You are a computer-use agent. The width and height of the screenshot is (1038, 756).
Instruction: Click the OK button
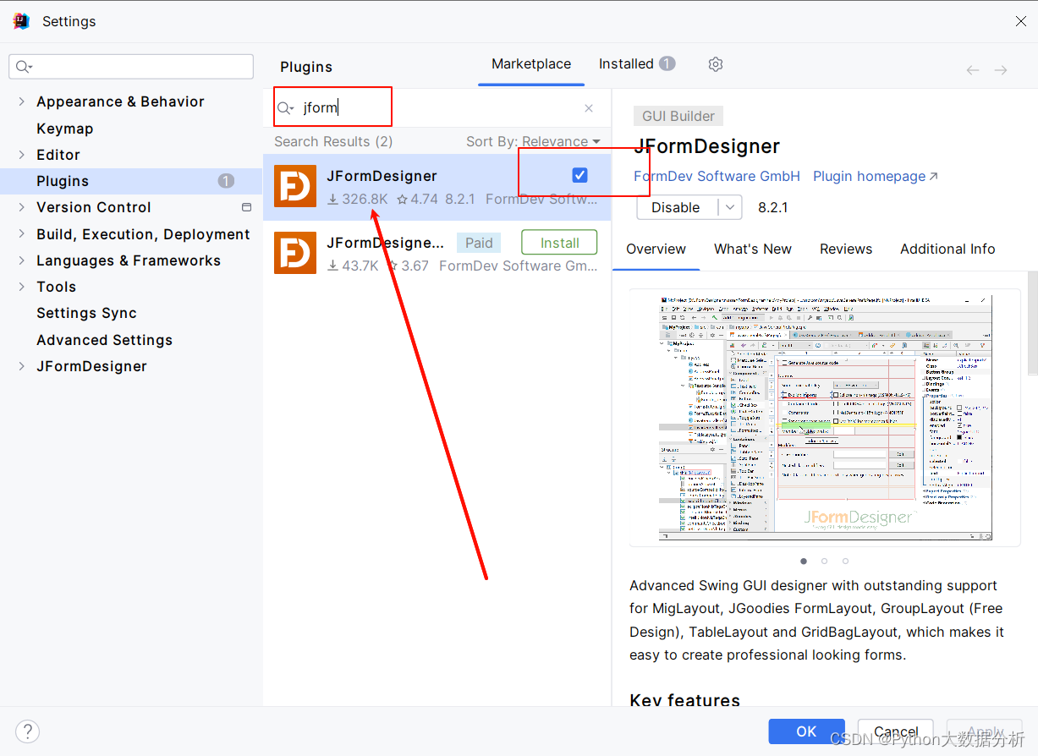pyautogui.click(x=806, y=731)
